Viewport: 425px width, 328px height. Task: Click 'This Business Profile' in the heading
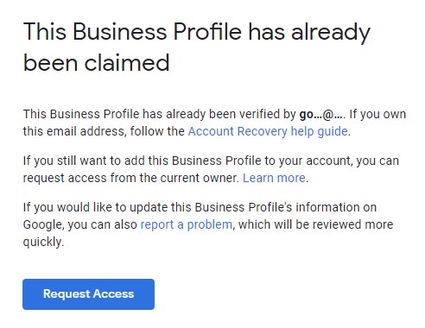(132, 31)
